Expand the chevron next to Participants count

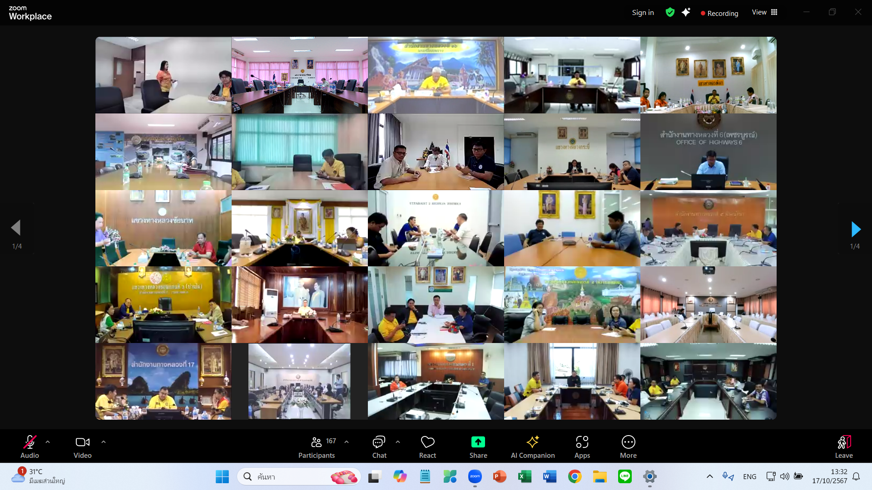pos(347,441)
